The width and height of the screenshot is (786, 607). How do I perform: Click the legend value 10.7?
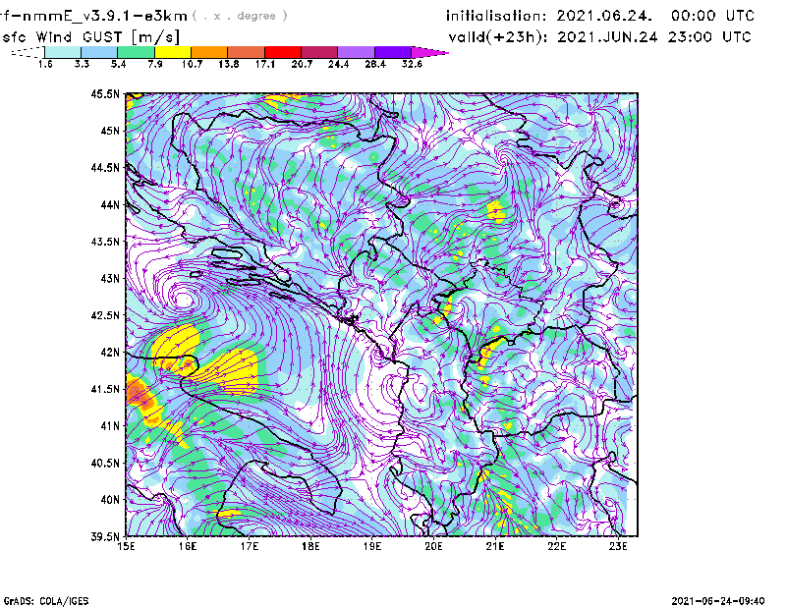click(192, 64)
